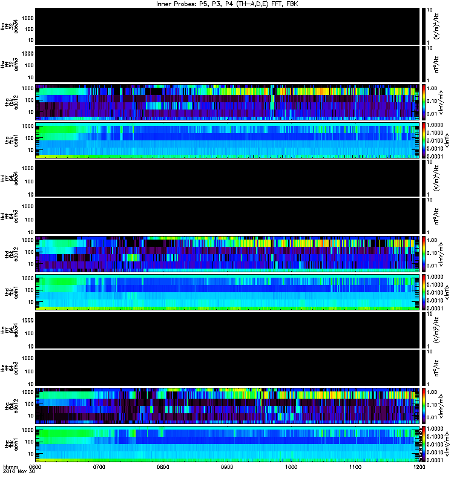Screen dimensions: 454x484
Task: Click the tha fbk scm1 color bar
Action: [x=424, y=140]
